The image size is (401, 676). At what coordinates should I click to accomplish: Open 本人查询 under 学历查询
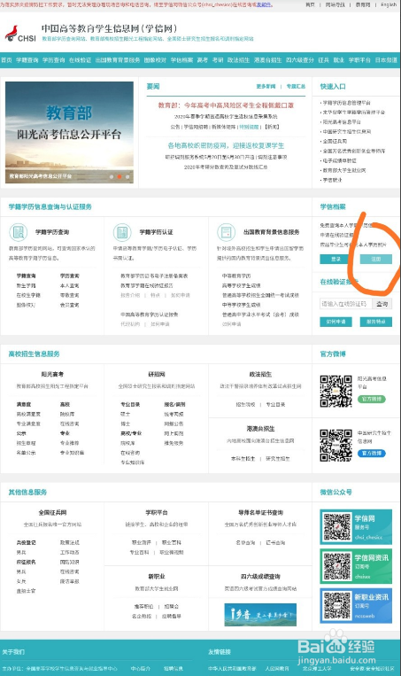pos(69,285)
